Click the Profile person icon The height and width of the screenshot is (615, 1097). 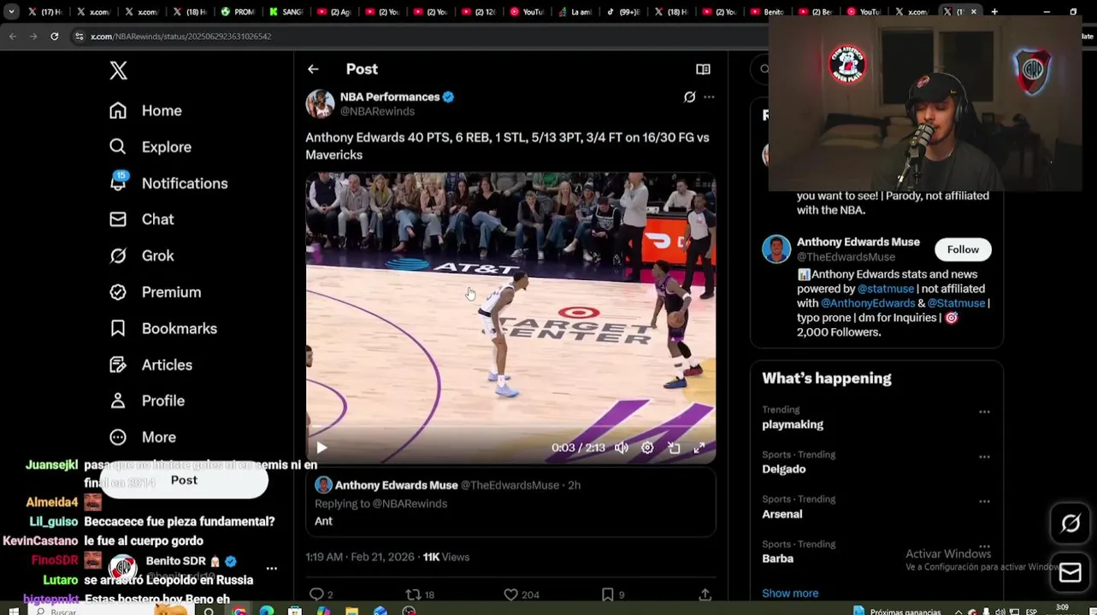pyautogui.click(x=118, y=401)
